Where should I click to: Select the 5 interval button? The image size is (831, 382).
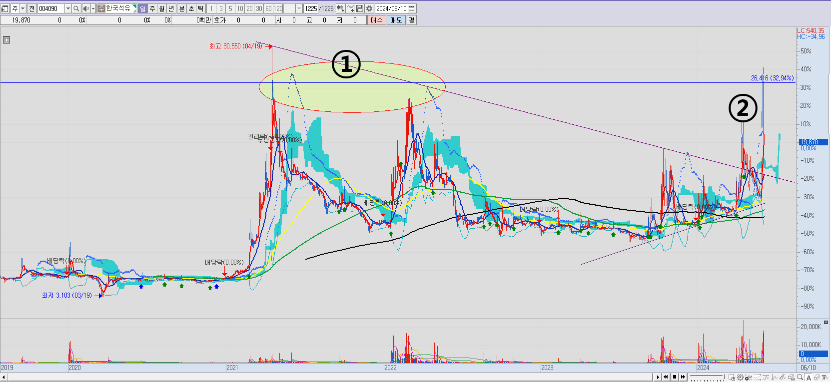click(x=230, y=8)
